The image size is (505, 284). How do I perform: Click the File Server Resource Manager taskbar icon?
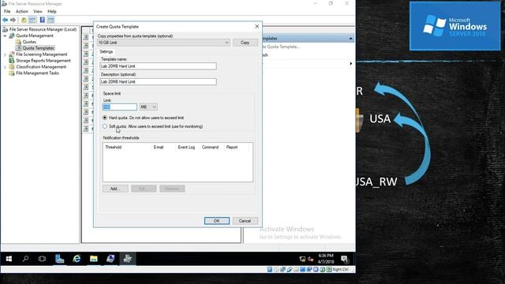click(x=128, y=259)
